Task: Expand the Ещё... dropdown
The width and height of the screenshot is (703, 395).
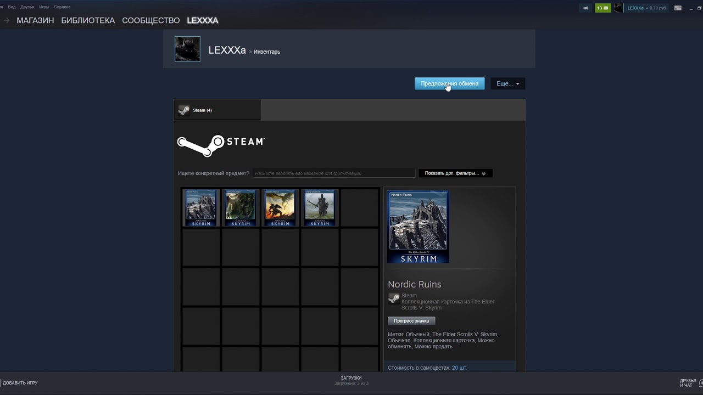Action: pyautogui.click(x=507, y=83)
